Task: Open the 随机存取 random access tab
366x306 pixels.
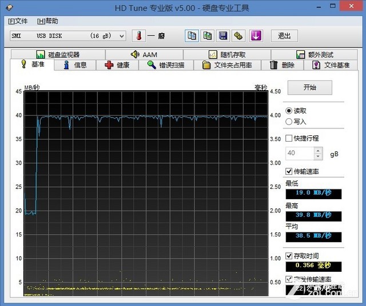Action: point(227,55)
